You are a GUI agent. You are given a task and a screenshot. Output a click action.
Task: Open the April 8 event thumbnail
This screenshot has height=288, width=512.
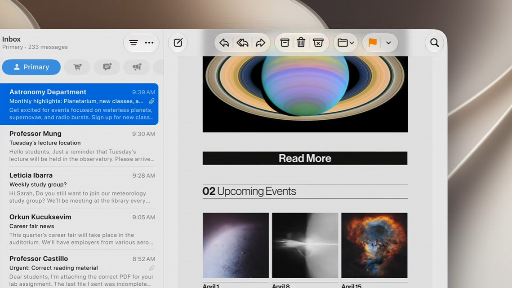305,245
